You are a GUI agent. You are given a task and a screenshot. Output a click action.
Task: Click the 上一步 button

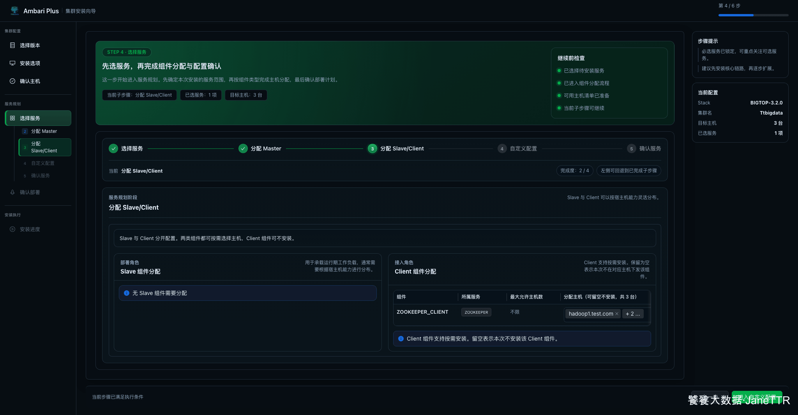pos(710,397)
